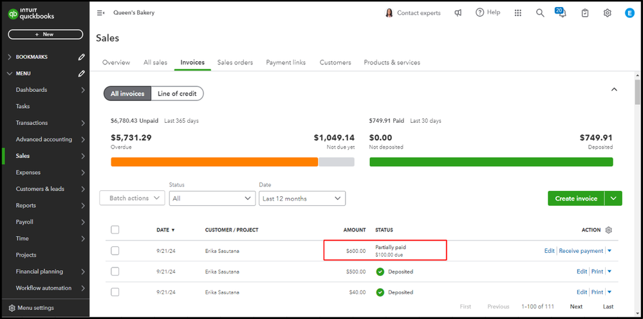Open the All sales tab
Image resolution: width=643 pixels, height=319 pixels.
pos(155,62)
